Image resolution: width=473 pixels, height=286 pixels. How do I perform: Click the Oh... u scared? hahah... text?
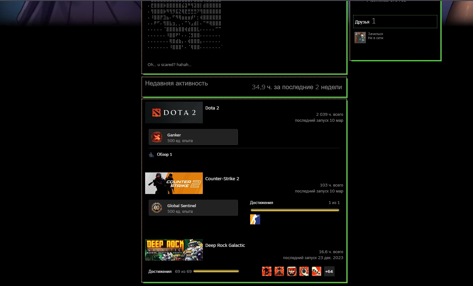(170, 65)
